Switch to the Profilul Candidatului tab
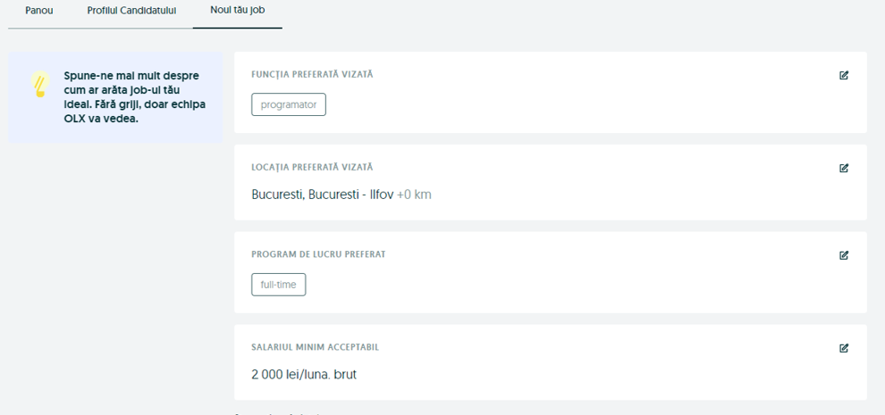The height and width of the screenshot is (415, 885). (131, 11)
